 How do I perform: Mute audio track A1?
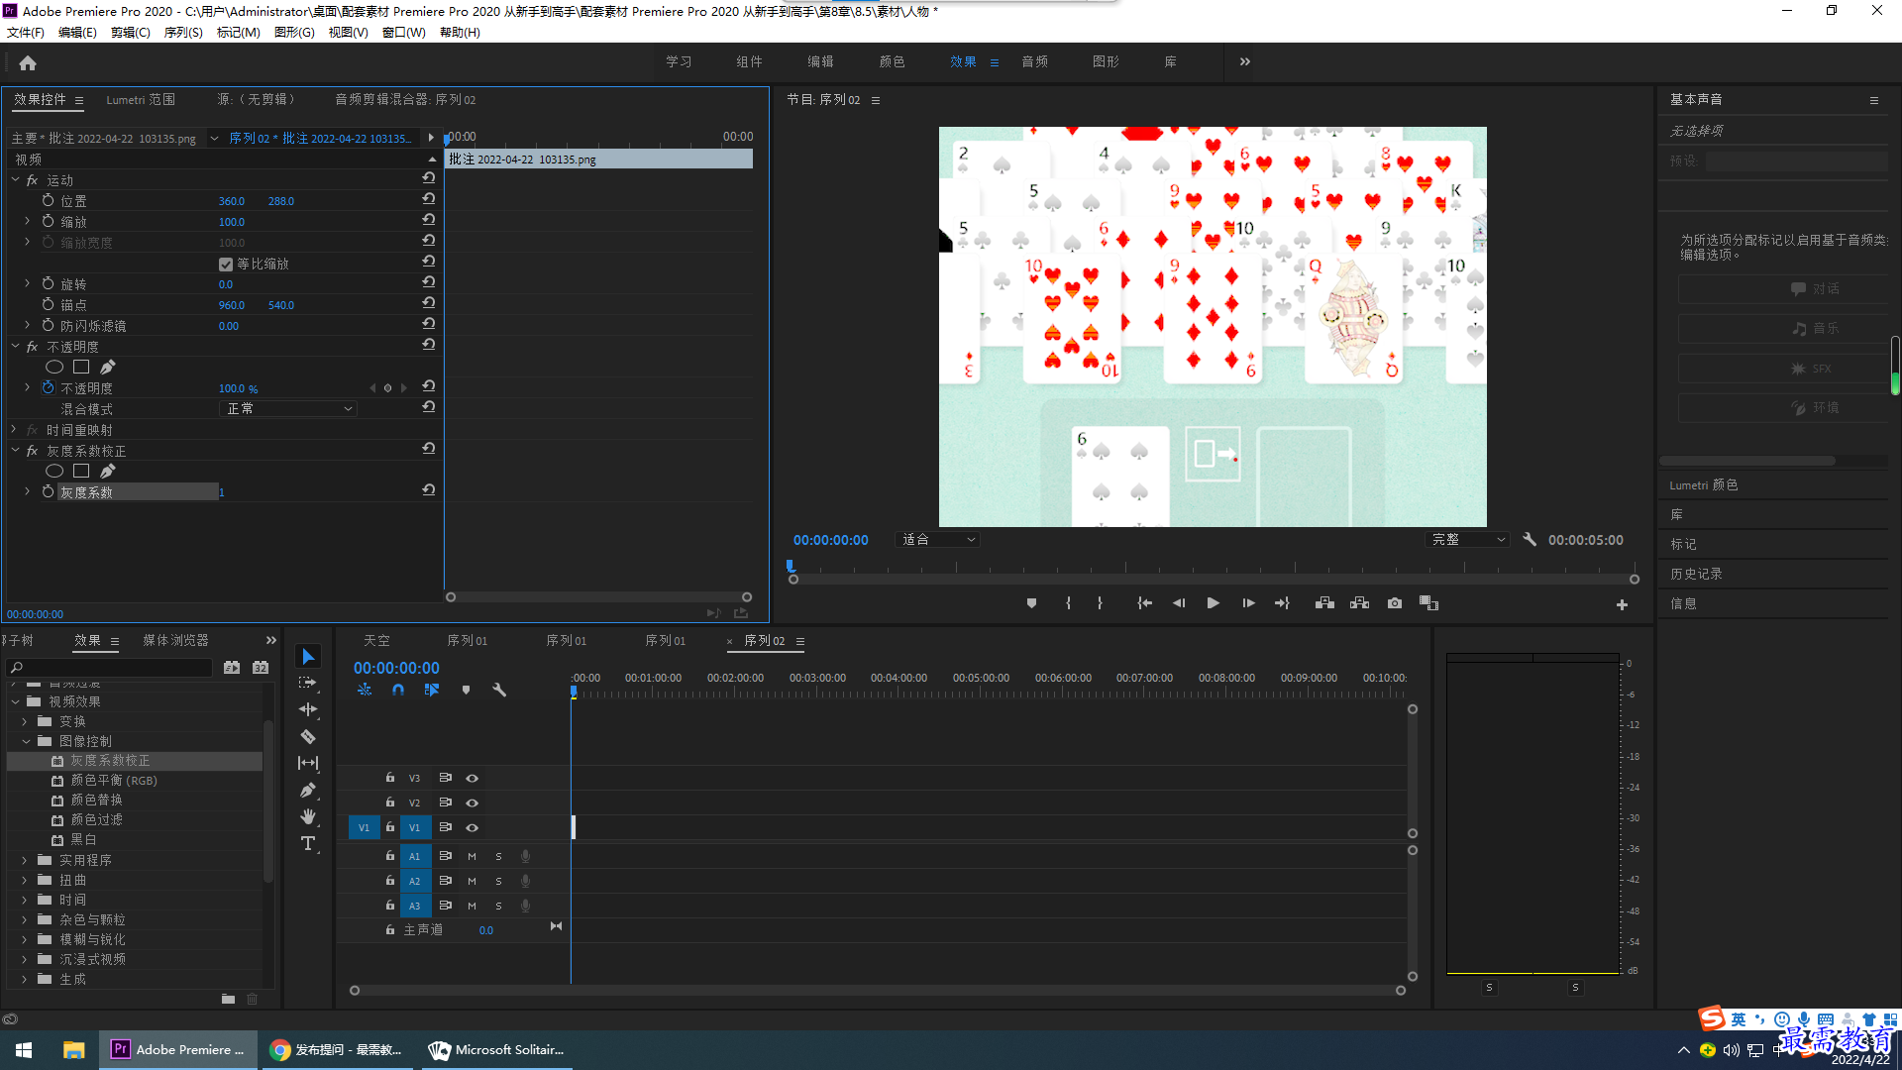coord(473,856)
